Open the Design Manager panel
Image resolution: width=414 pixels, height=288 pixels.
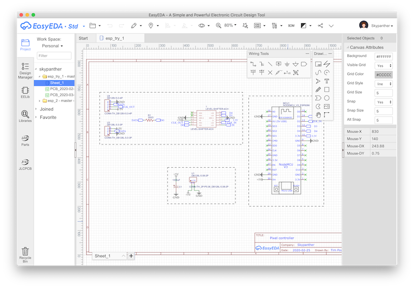click(x=25, y=70)
